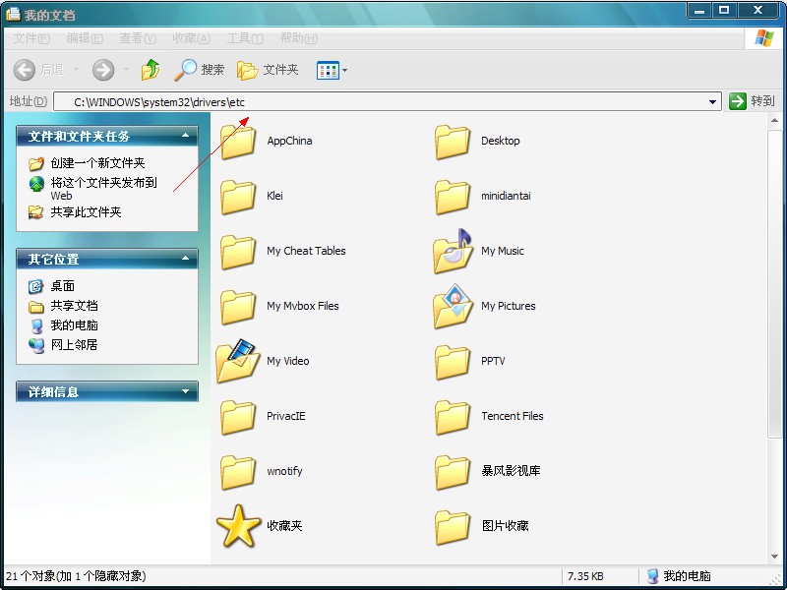Select the Desktop folder icon

tap(453, 142)
